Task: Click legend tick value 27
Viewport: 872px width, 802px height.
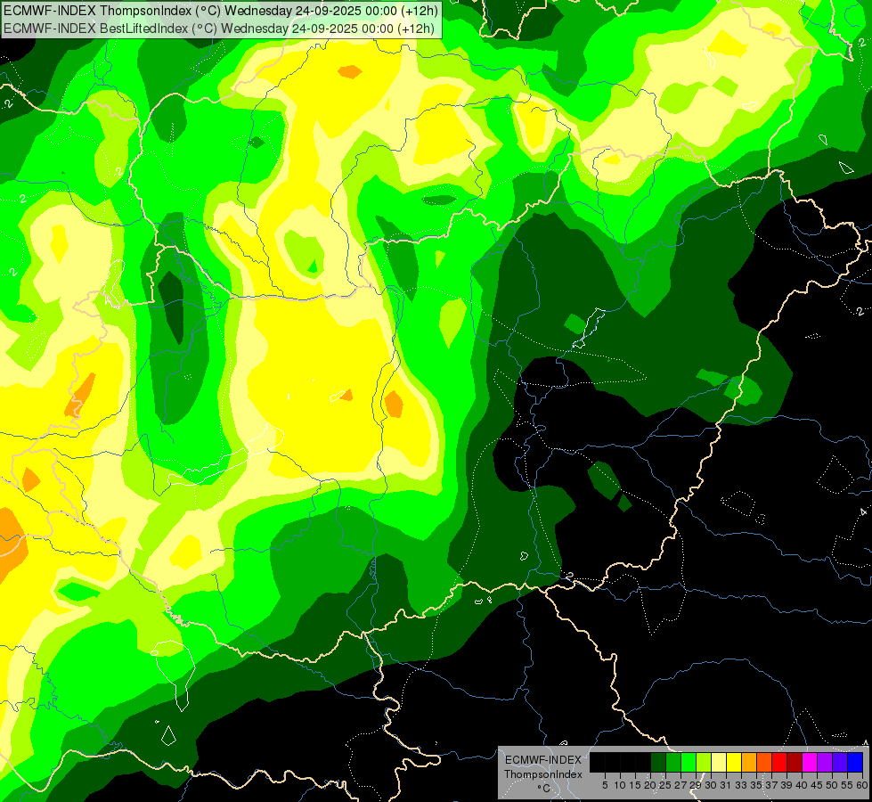Action: point(680,785)
